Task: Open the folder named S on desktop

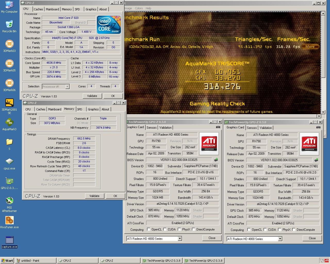Action: click(9, 144)
